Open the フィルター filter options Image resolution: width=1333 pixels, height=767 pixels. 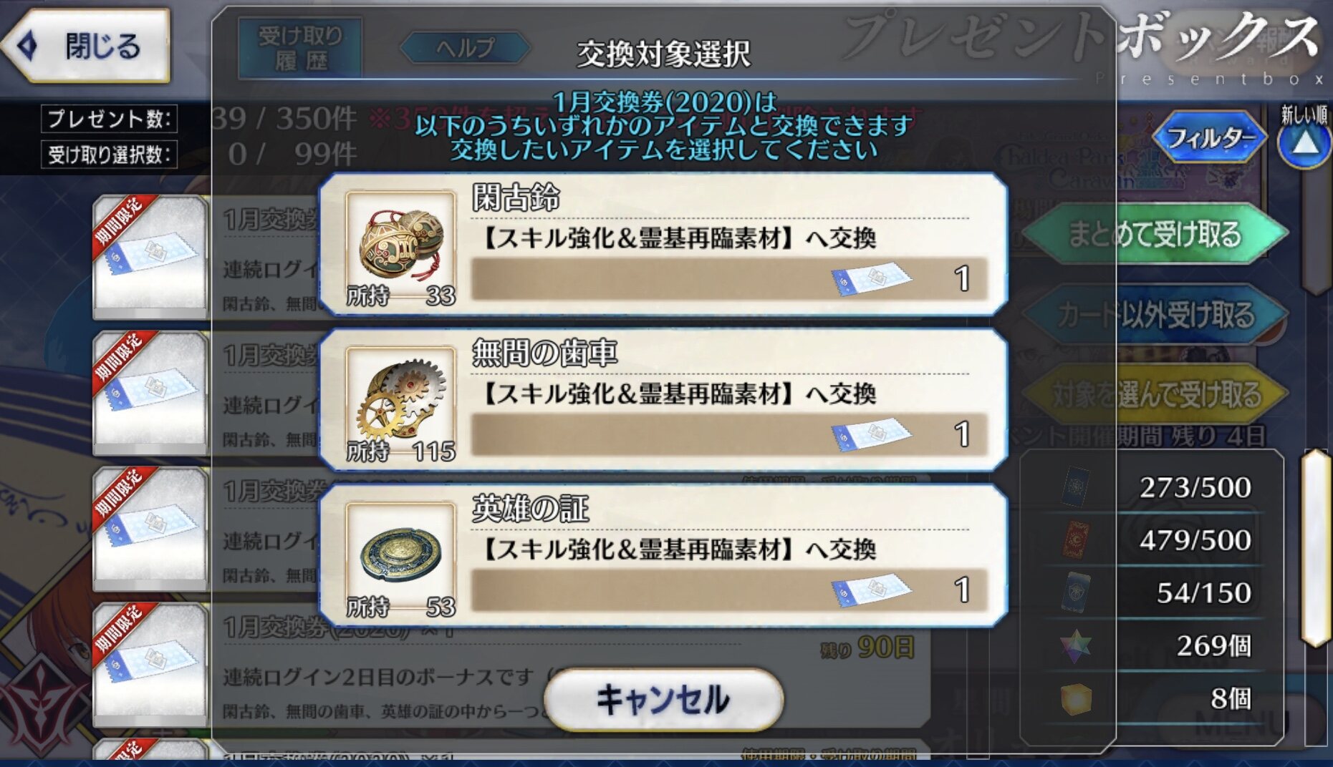click(x=1209, y=137)
